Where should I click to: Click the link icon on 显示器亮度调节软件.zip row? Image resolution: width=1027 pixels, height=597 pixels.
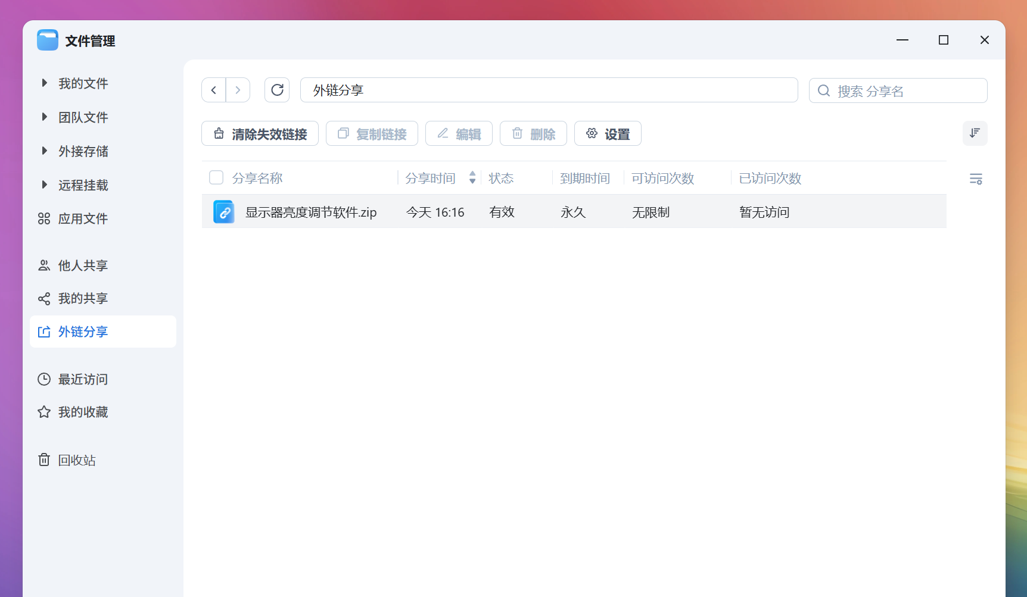point(223,211)
